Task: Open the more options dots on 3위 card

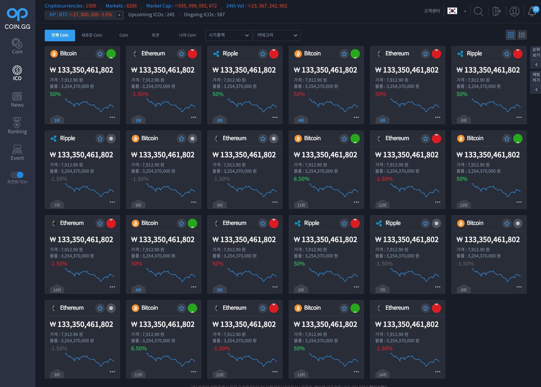Action: (275, 117)
